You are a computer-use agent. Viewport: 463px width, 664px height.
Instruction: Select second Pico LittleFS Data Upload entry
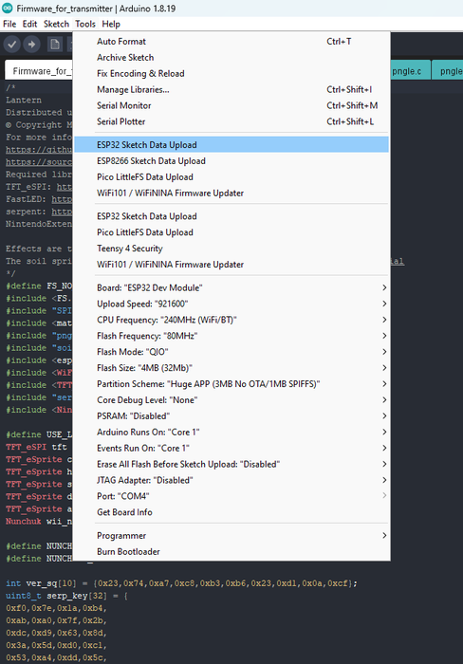tap(231, 232)
